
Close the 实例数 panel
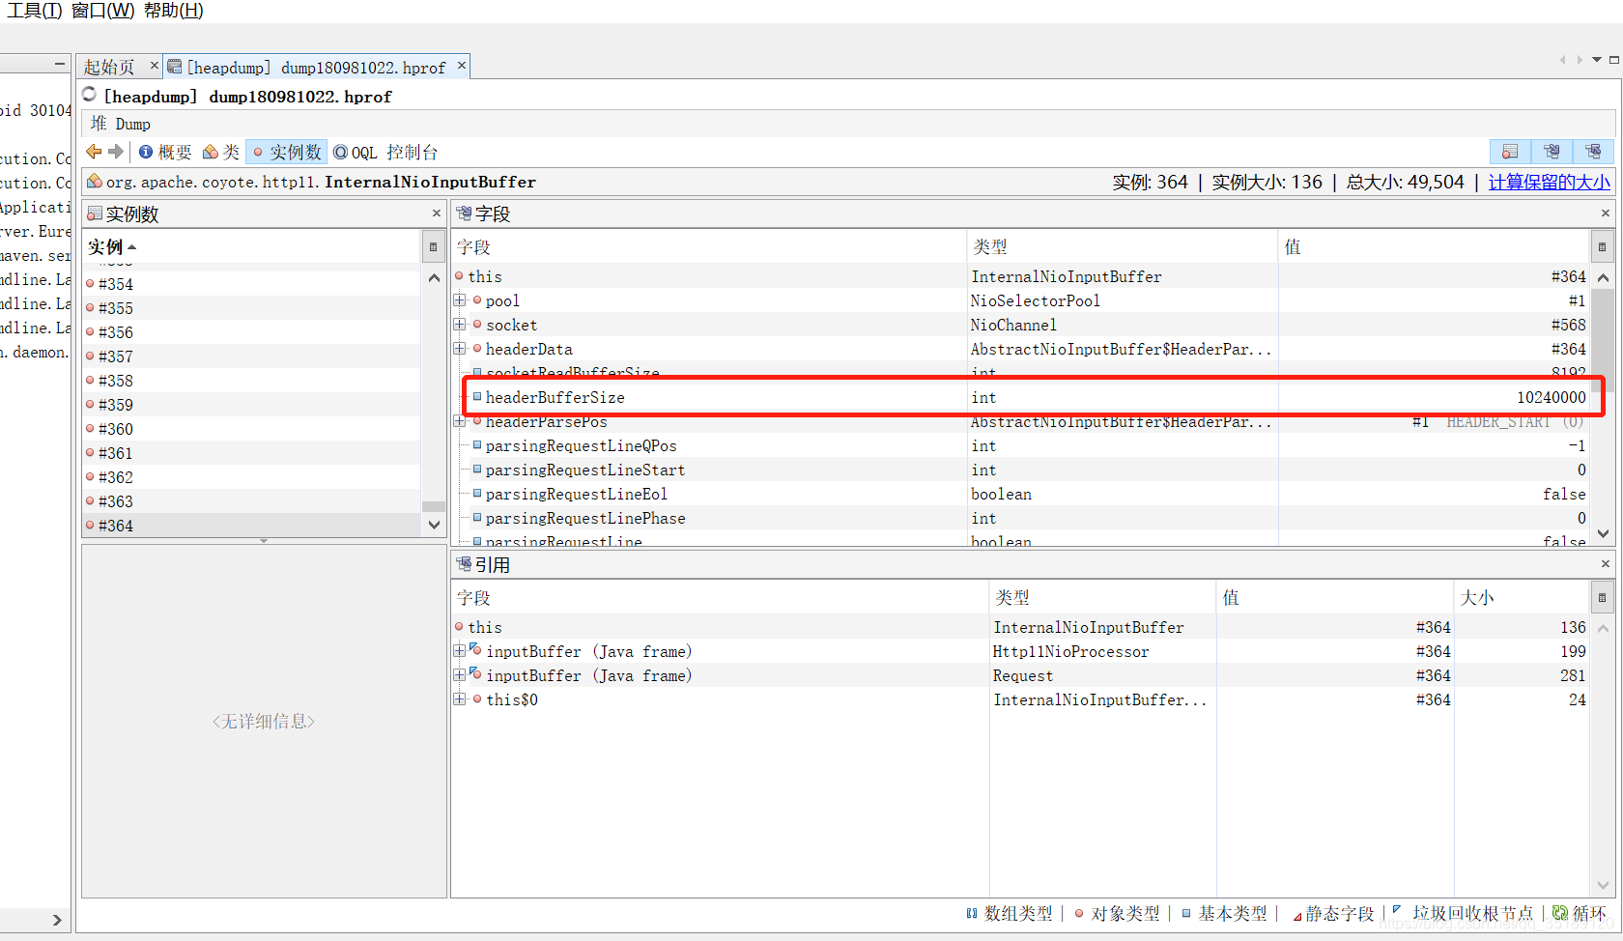coord(437,214)
